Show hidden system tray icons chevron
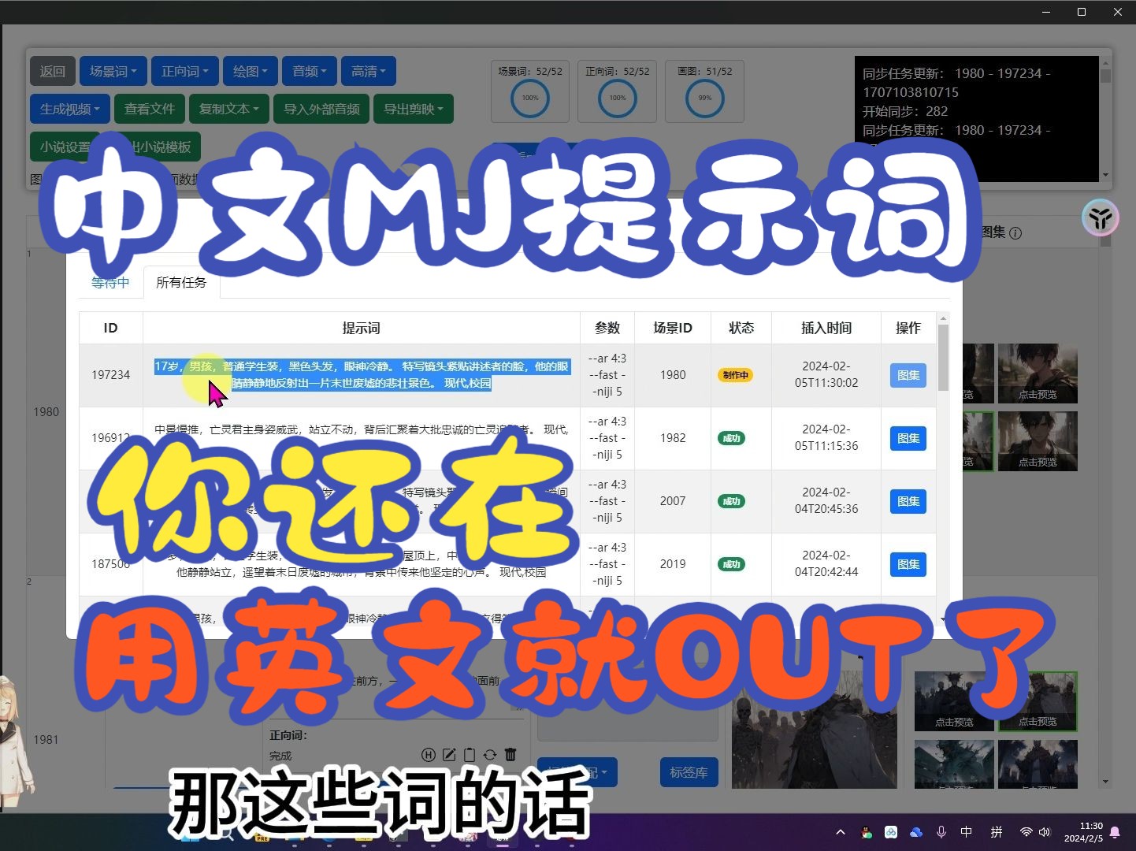 pos(841,832)
